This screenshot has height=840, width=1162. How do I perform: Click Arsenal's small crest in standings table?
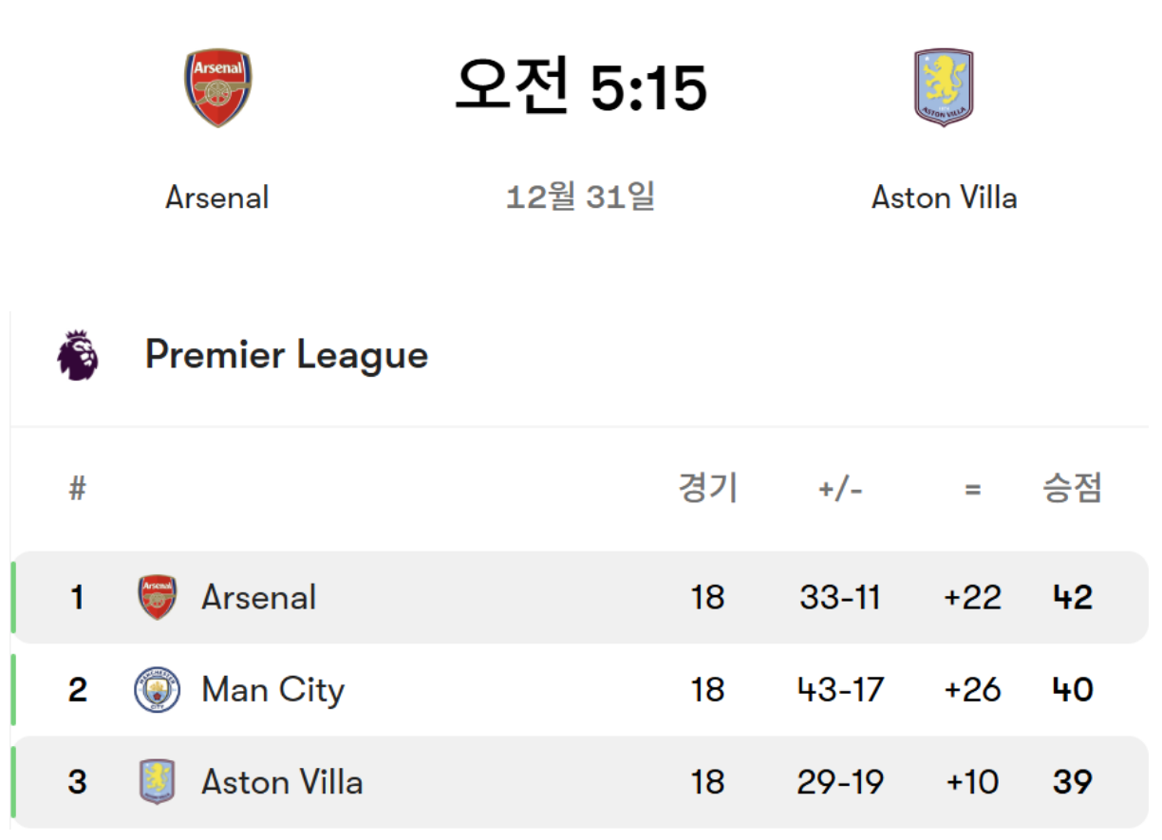tap(157, 597)
